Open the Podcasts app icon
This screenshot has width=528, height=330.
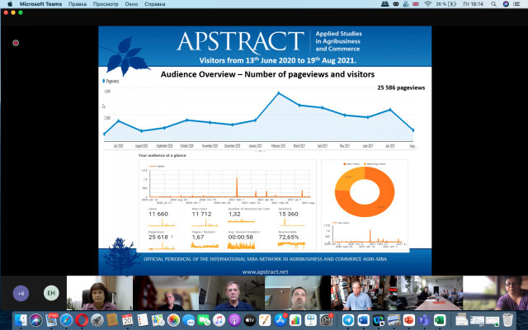[234, 320]
